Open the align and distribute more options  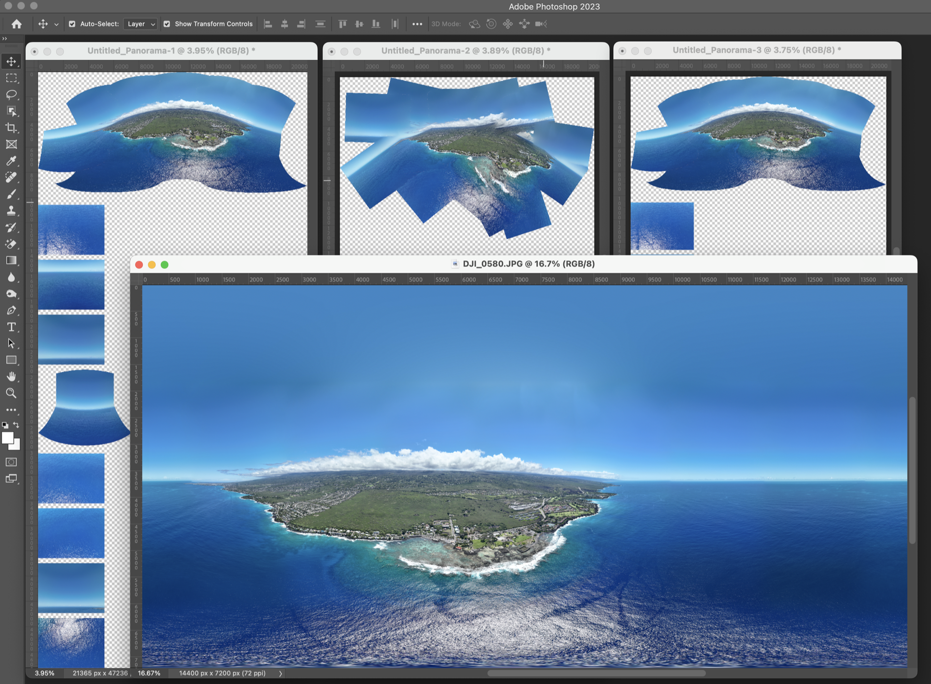click(x=417, y=24)
